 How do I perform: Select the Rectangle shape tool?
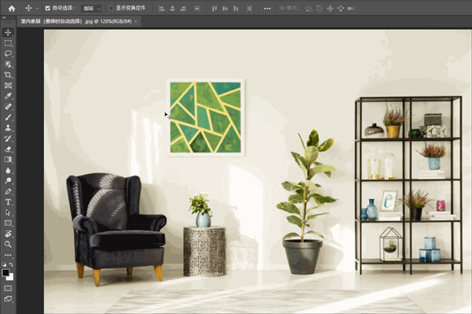point(8,223)
